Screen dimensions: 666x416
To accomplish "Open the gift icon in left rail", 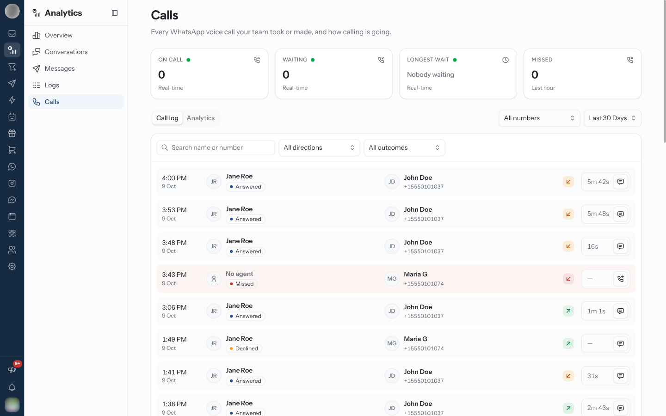I will coord(12,133).
